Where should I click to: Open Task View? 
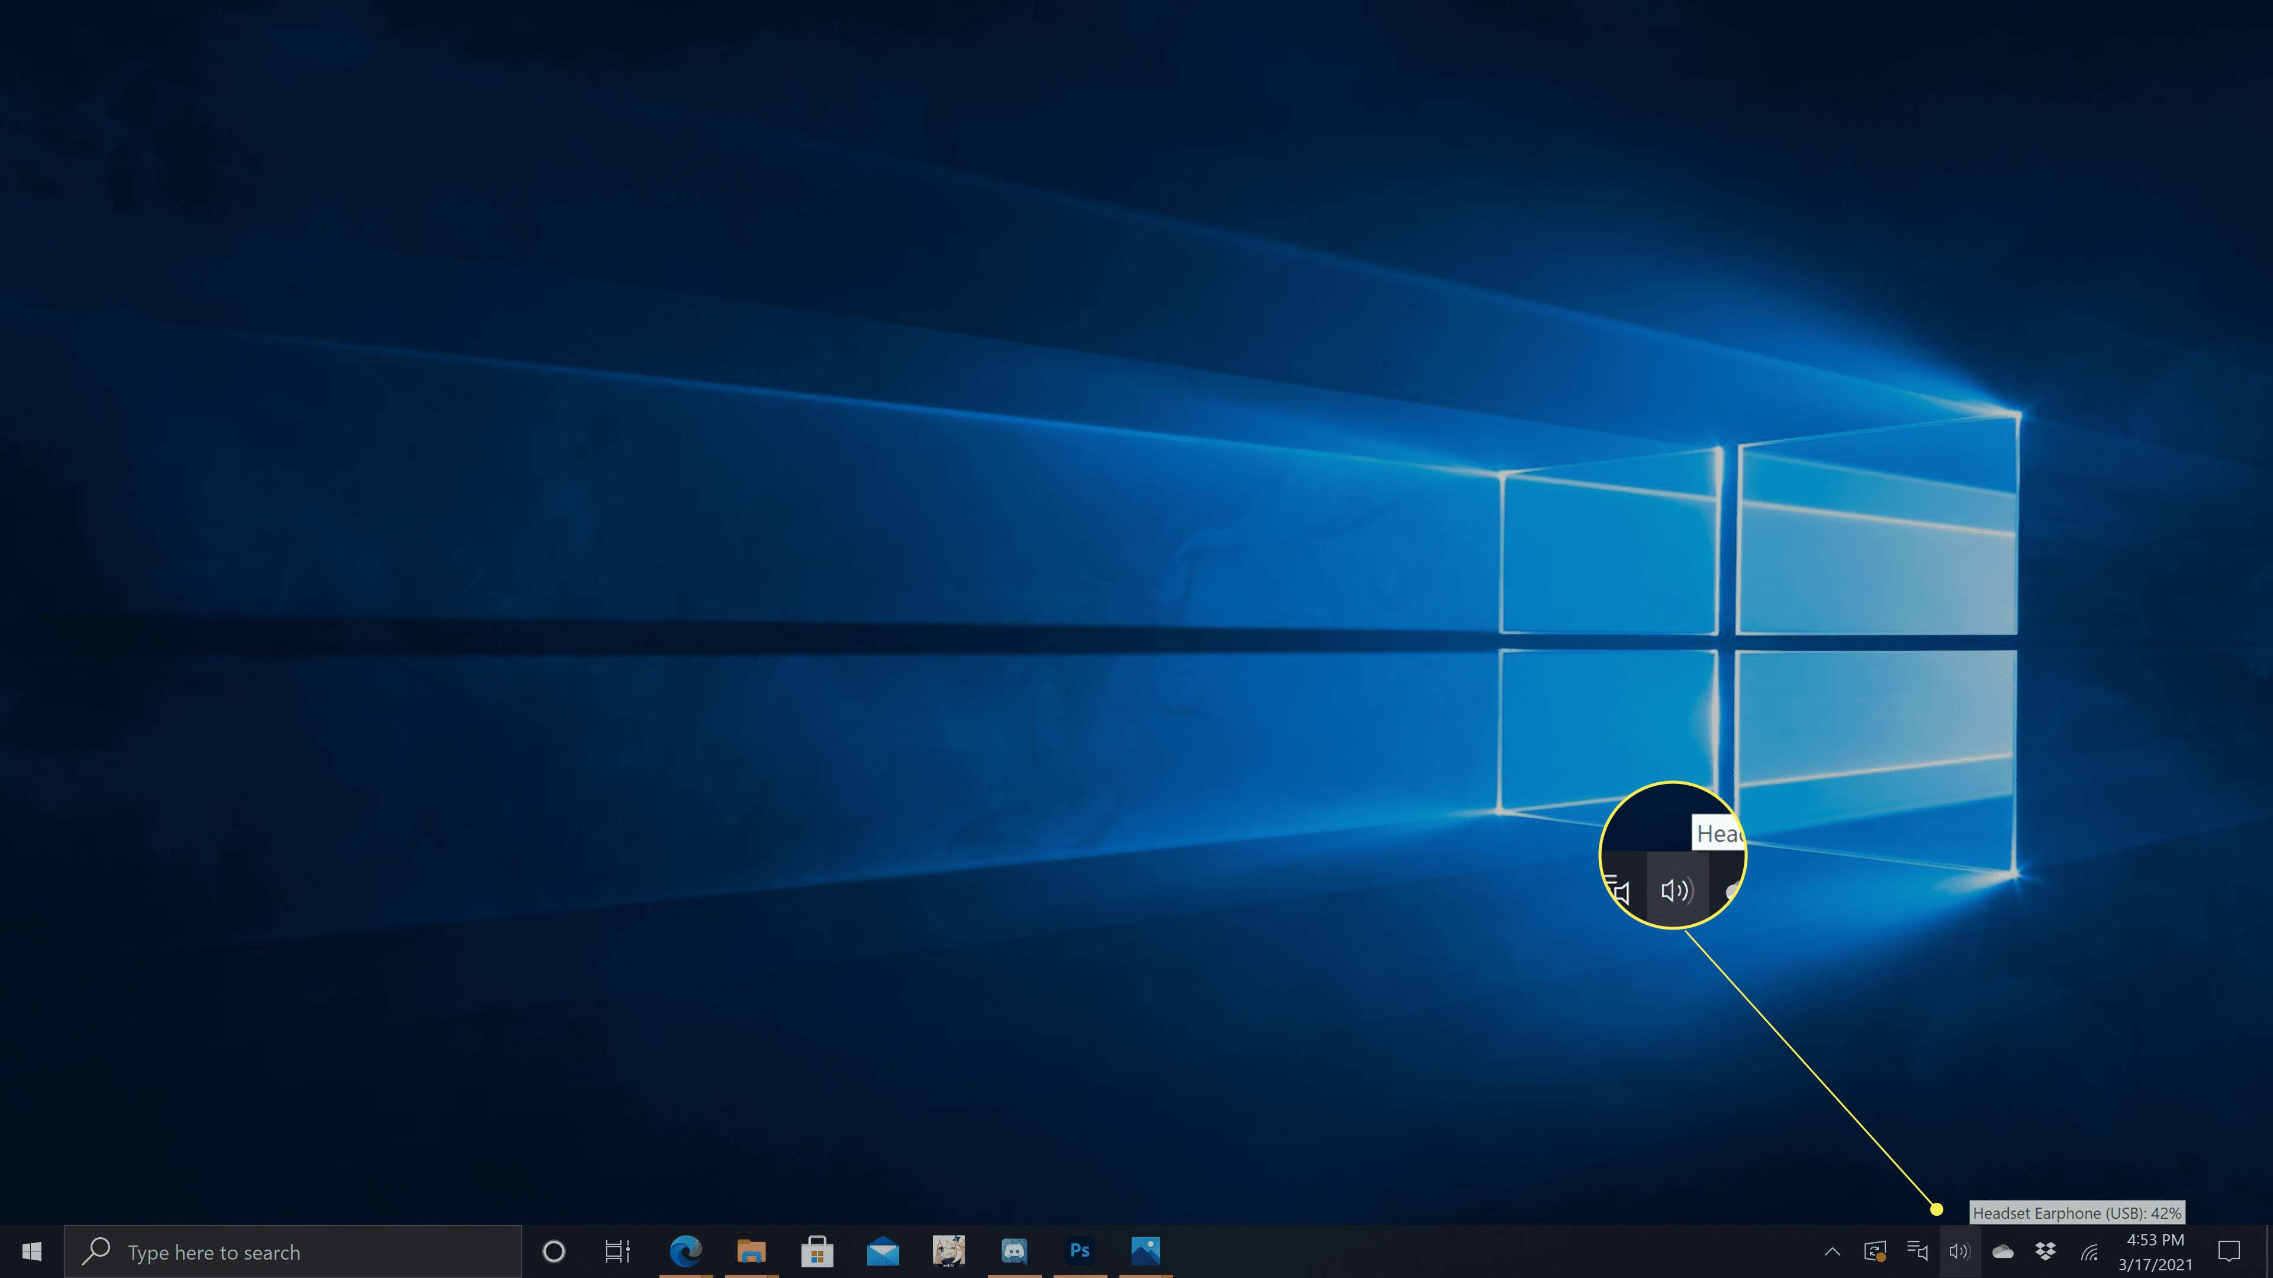617,1251
